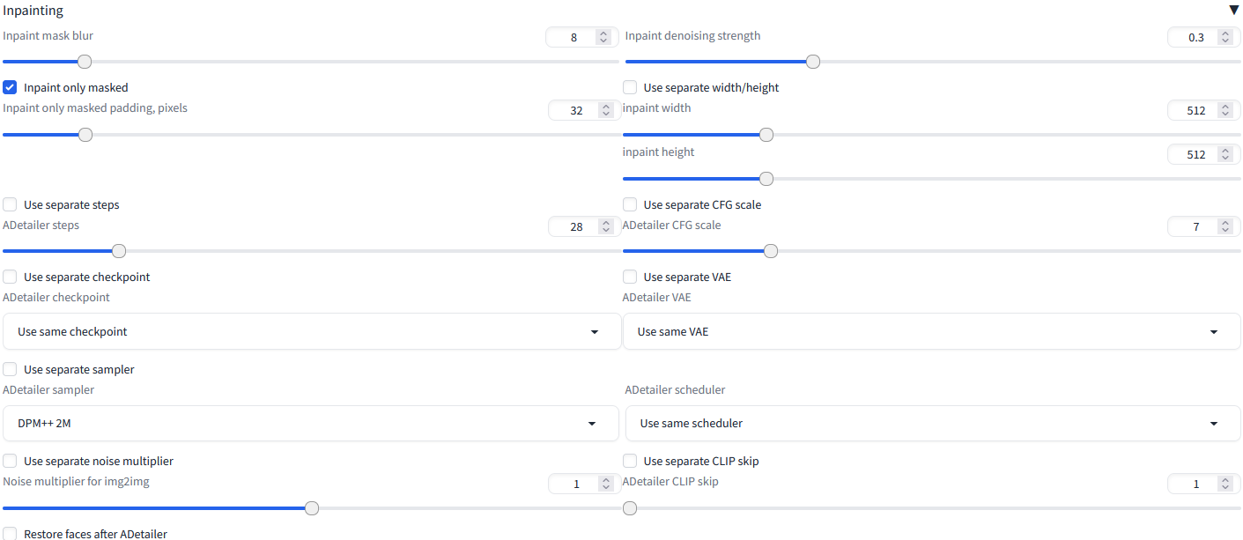Enable Use separate VAE

click(x=630, y=277)
